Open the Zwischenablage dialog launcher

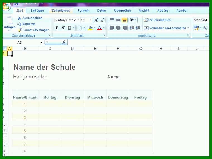pyautogui.click(x=49, y=35)
